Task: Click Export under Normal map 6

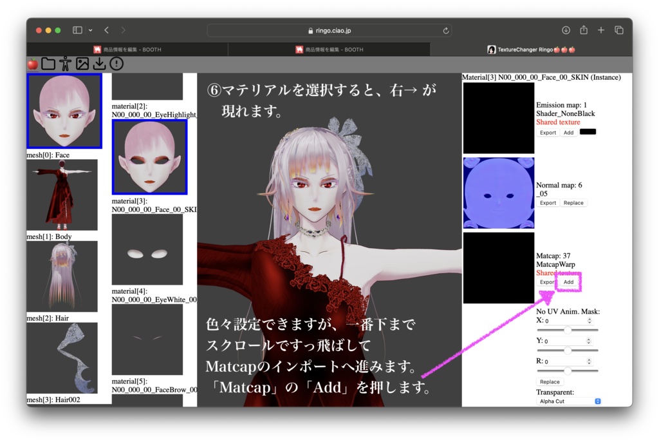Action: (548, 202)
